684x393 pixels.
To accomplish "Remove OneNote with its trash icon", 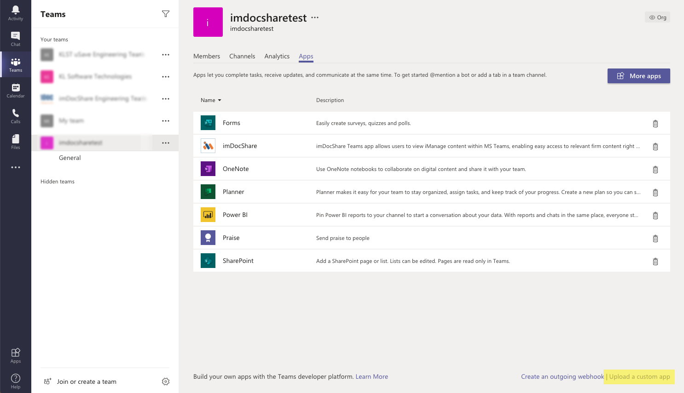I will [655, 170].
